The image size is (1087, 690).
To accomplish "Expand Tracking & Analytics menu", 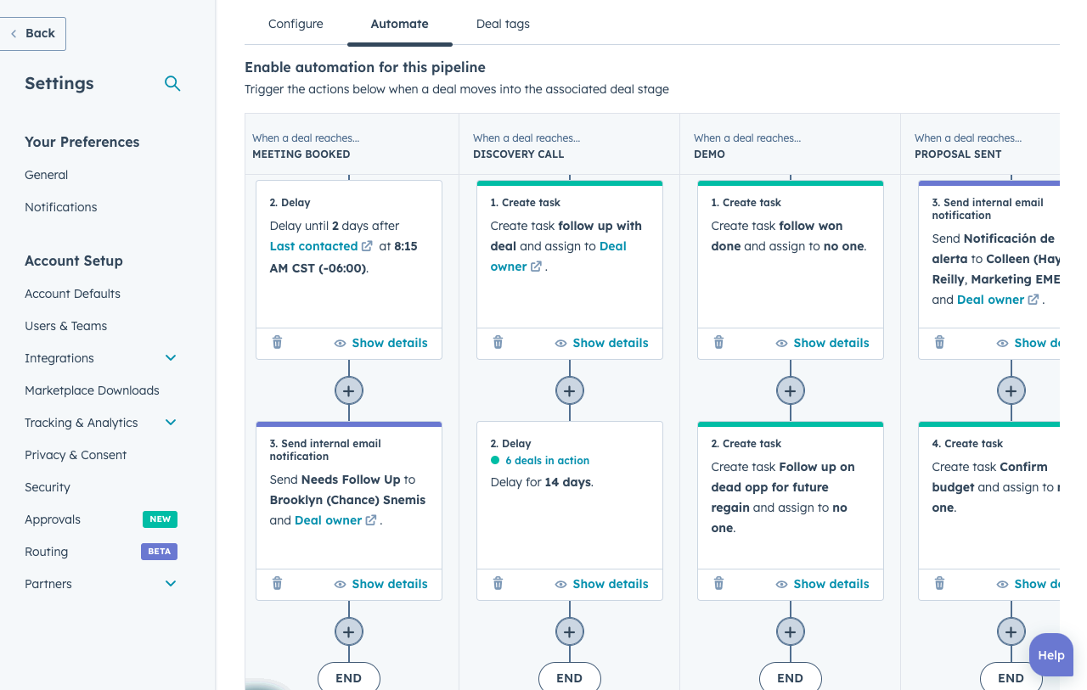I will [171, 423].
